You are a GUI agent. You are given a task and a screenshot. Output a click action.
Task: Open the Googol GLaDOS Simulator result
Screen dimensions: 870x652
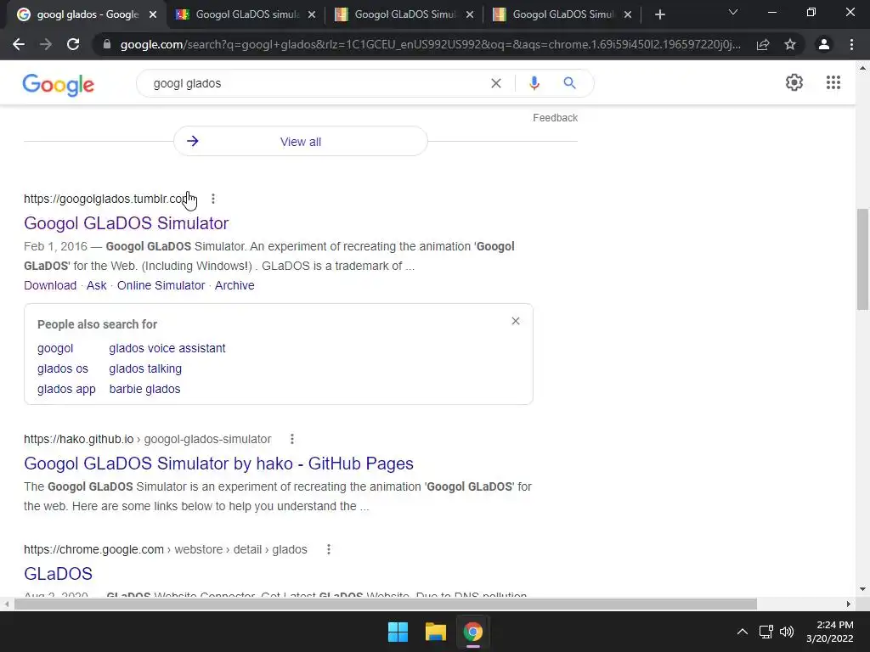(x=126, y=223)
